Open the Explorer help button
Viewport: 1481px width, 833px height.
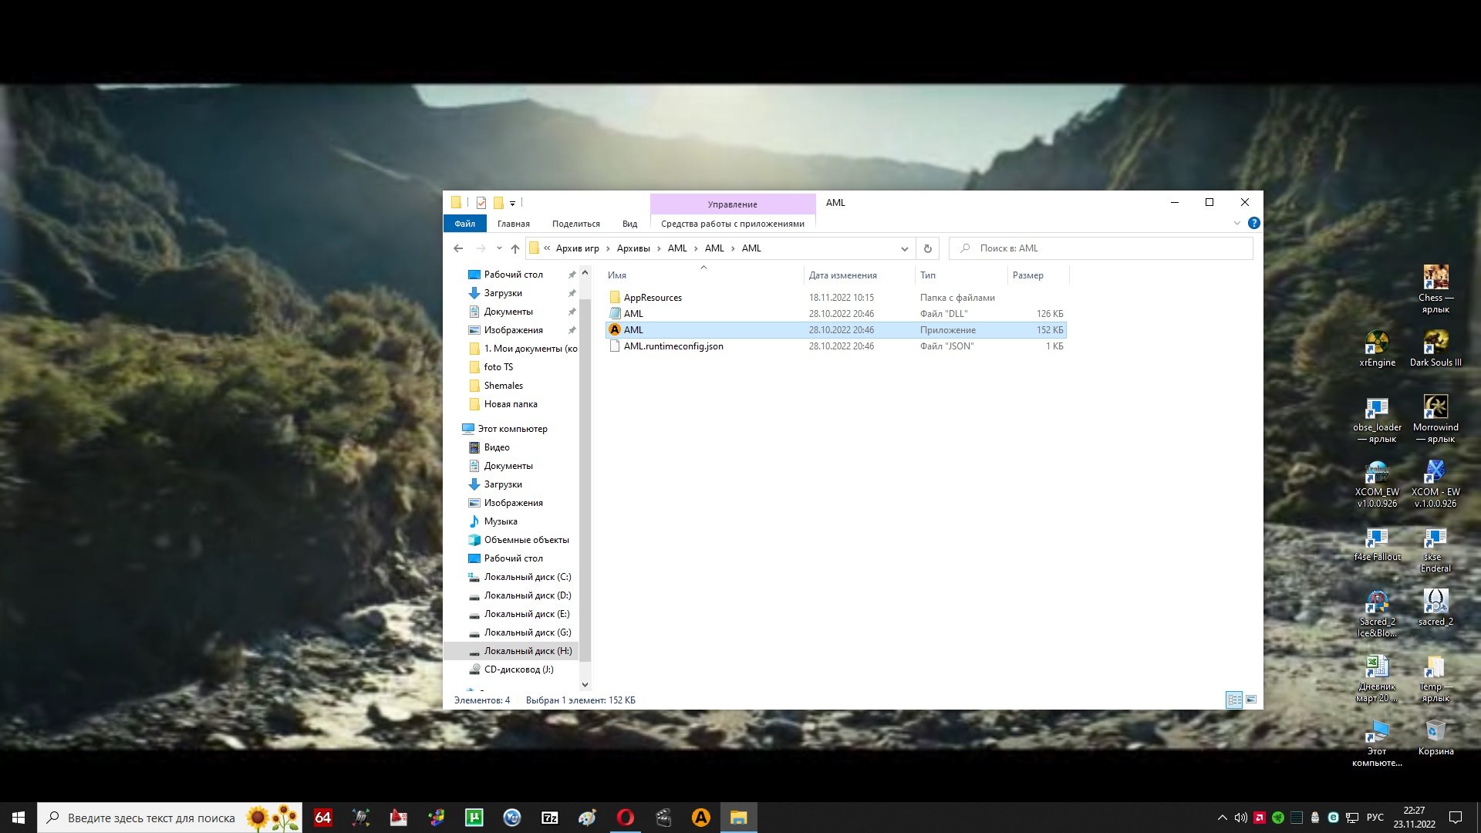point(1254,223)
